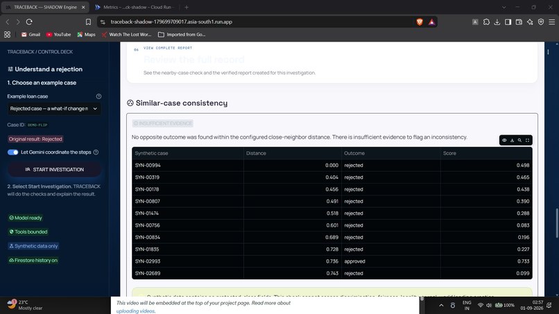The height and width of the screenshot is (314, 559).
Task: Select the SYN-01474 table cell
Action: click(187, 213)
